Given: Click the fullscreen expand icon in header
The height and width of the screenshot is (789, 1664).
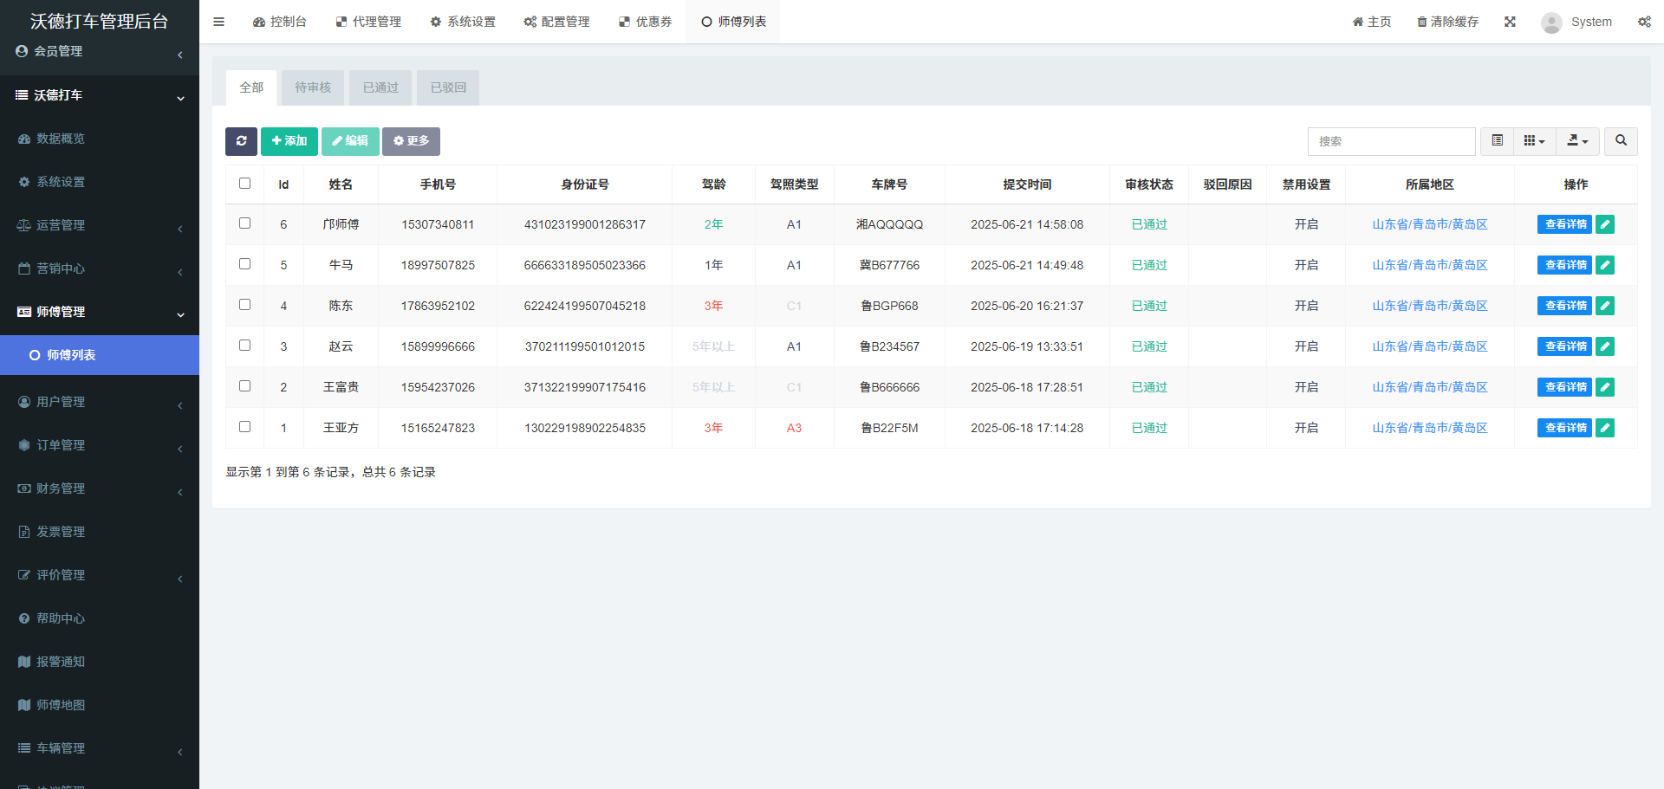Looking at the screenshot, I should pos(1510,22).
